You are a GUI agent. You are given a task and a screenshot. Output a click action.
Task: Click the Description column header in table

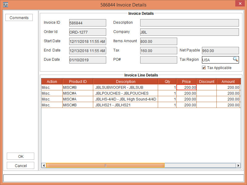(x=126, y=82)
